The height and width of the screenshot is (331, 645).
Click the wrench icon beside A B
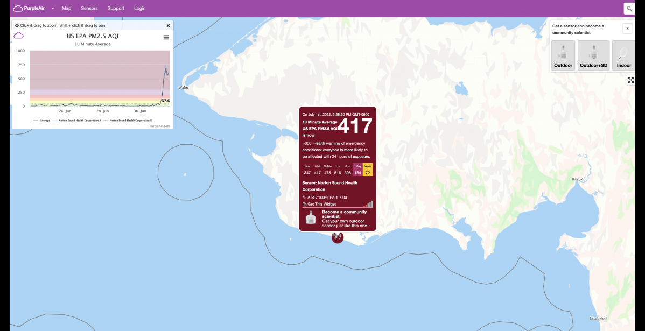pyautogui.click(x=304, y=198)
